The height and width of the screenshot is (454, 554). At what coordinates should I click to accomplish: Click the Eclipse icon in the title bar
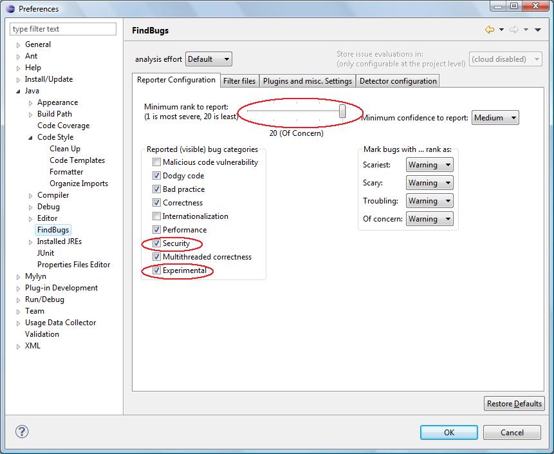point(10,8)
